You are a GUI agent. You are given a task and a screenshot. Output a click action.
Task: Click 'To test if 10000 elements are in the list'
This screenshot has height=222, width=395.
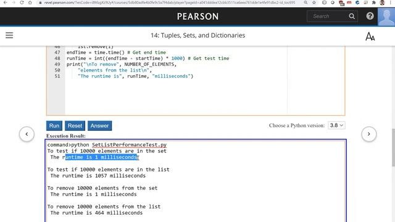[109, 170]
